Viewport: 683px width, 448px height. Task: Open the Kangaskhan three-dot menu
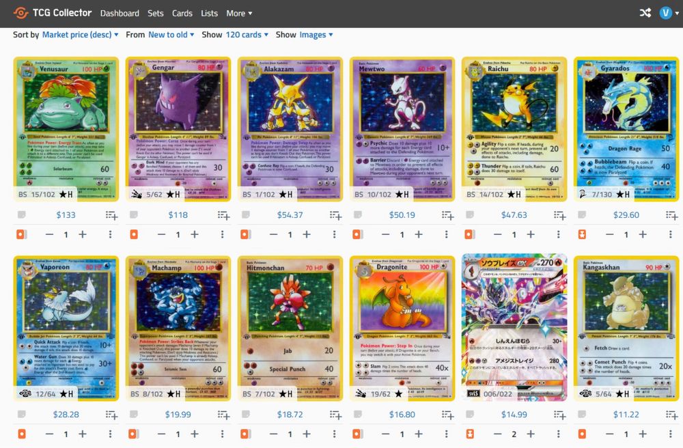(x=671, y=434)
